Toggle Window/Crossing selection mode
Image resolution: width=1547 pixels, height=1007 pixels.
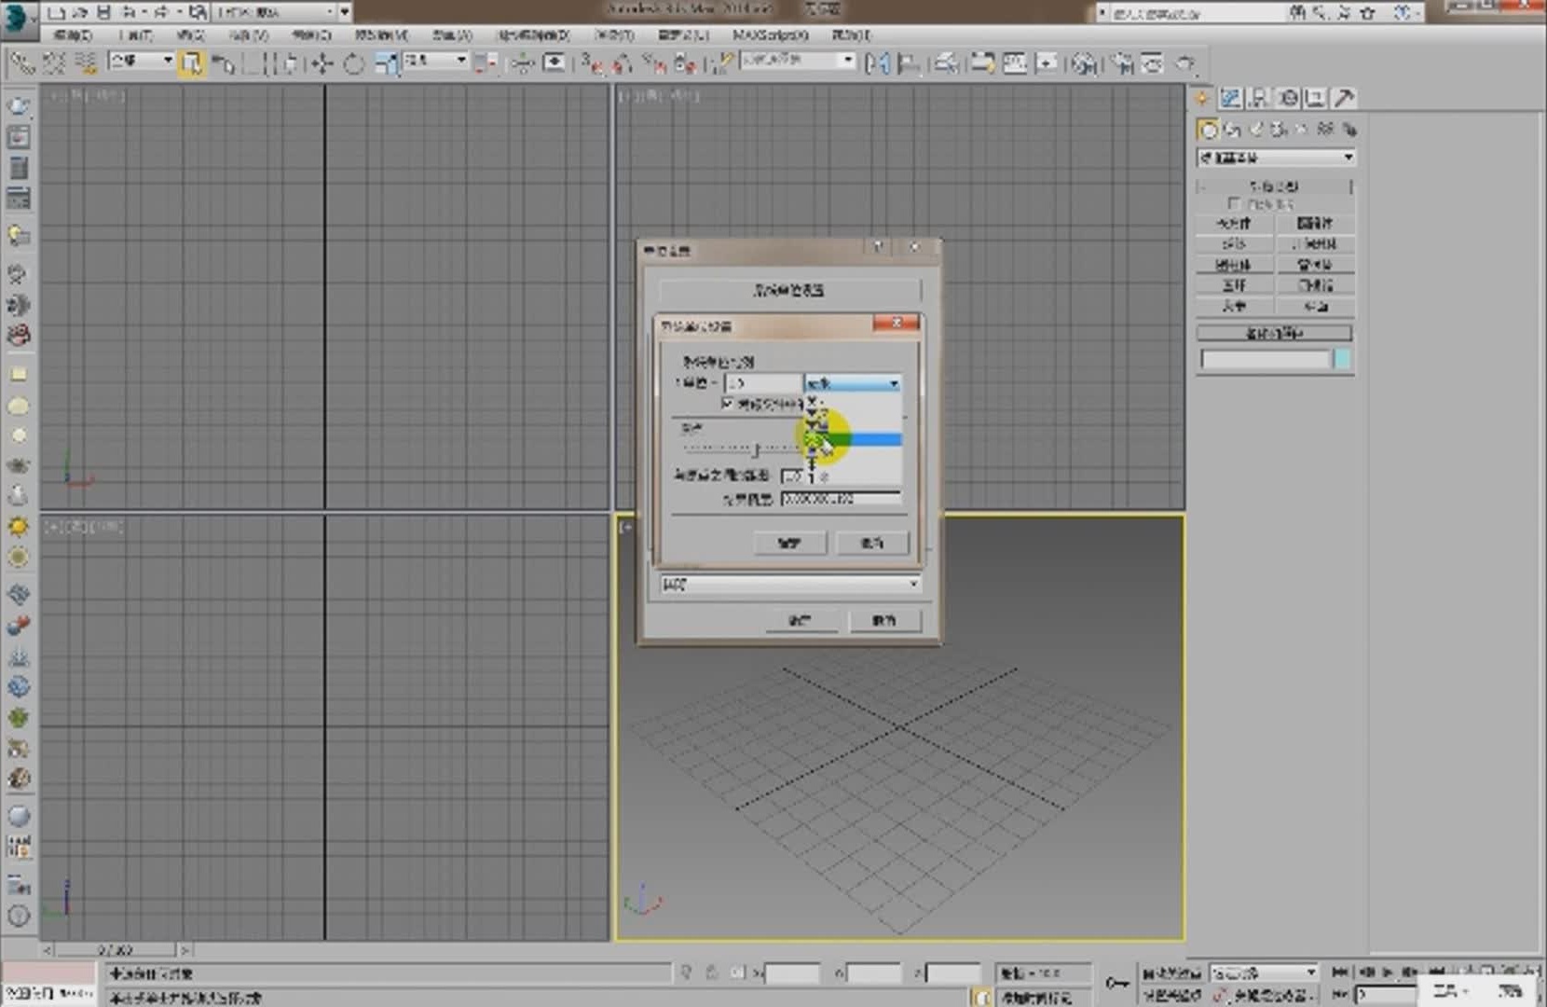[x=290, y=63]
